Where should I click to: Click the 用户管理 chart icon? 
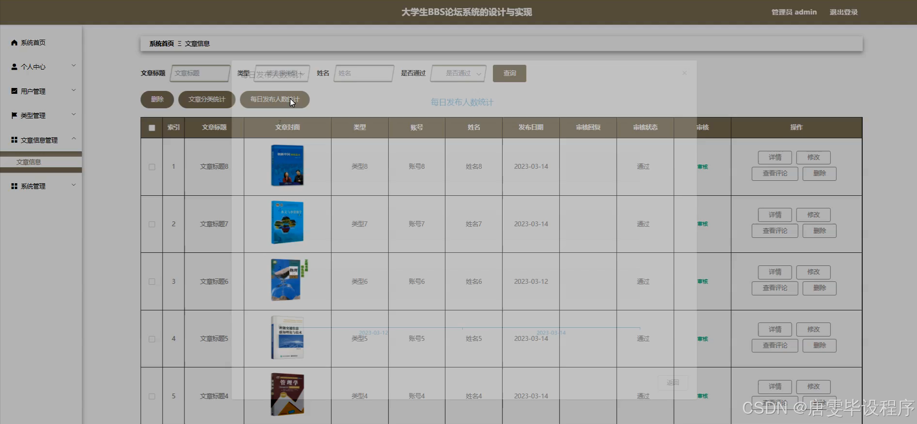(x=14, y=91)
